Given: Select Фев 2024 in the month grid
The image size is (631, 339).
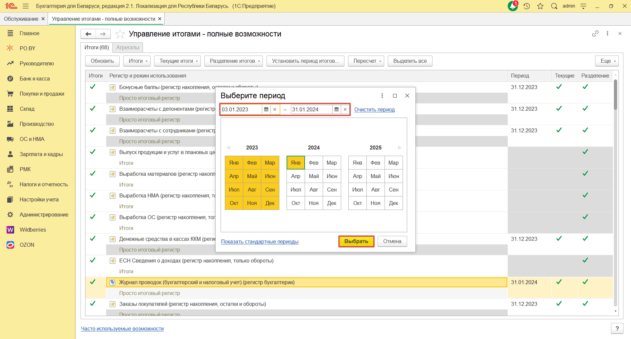Looking at the screenshot, I should click(x=314, y=163).
